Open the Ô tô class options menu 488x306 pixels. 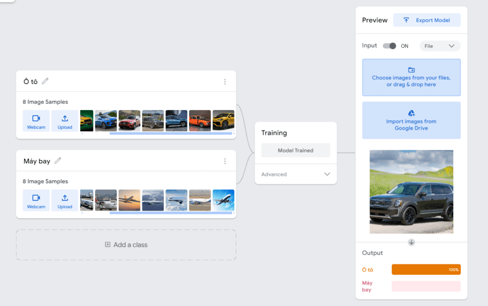coord(225,82)
